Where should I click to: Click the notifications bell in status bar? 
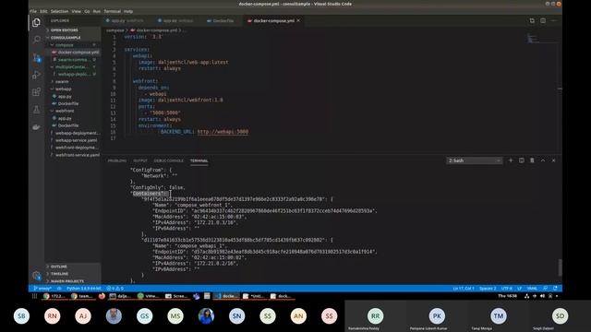pos(555,289)
